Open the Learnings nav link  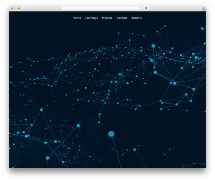[92, 18]
